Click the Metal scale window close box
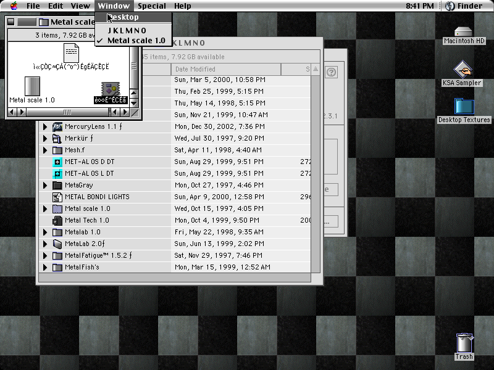The width and height of the screenshot is (494, 370). [11, 22]
